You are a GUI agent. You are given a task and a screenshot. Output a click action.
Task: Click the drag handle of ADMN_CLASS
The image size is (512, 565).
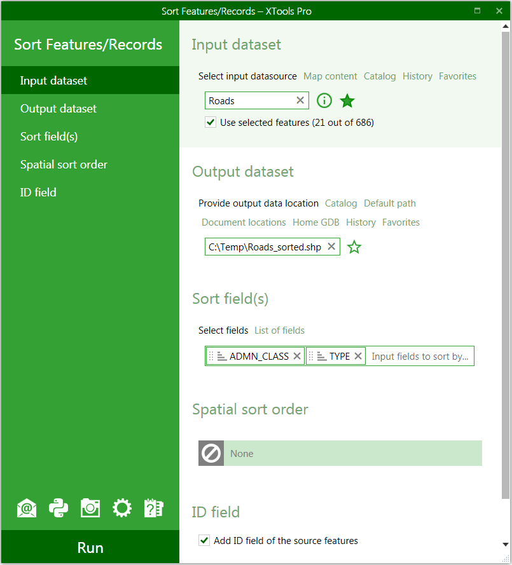point(211,356)
